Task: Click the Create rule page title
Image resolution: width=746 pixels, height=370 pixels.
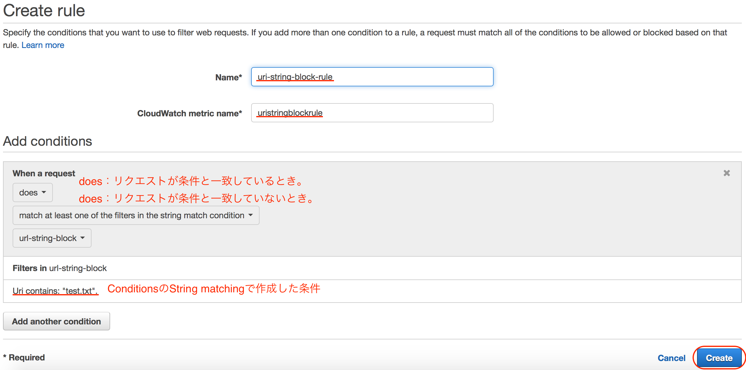Action: tap(44, 10)
